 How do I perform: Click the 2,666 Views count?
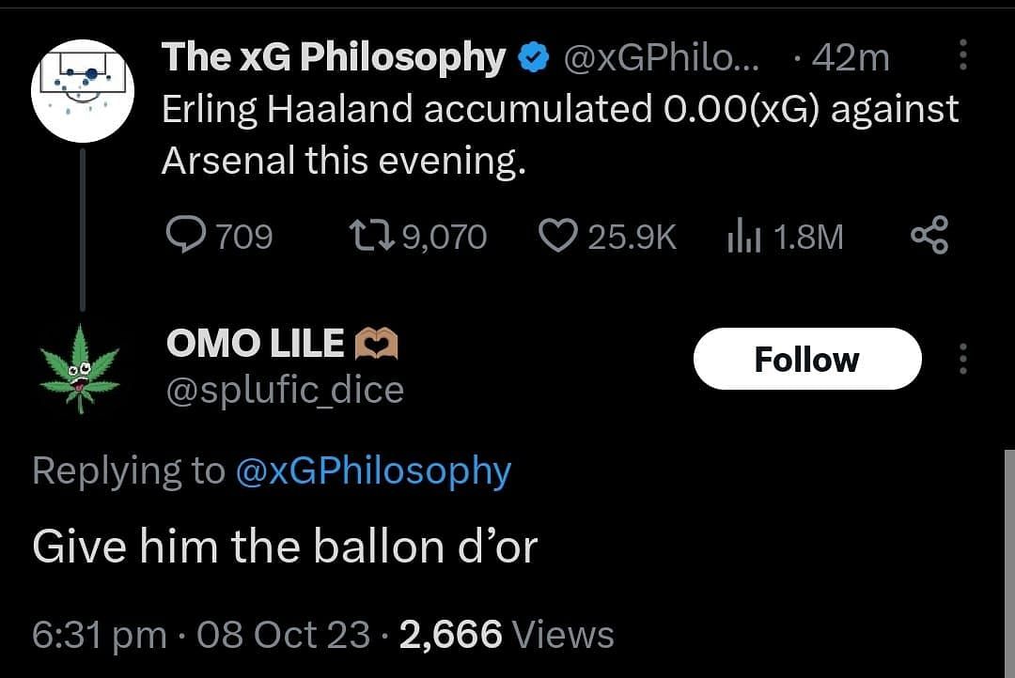(x=507, y=634)
